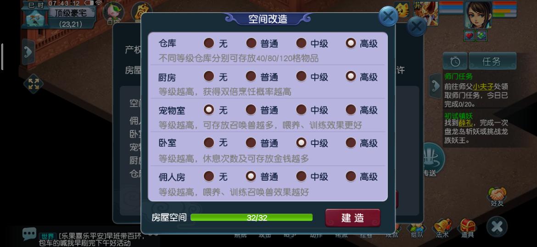Screen dimensions: 537x247
Task: Click the 房屋空间 32/32 progress bar
Action: click(252, 218)
